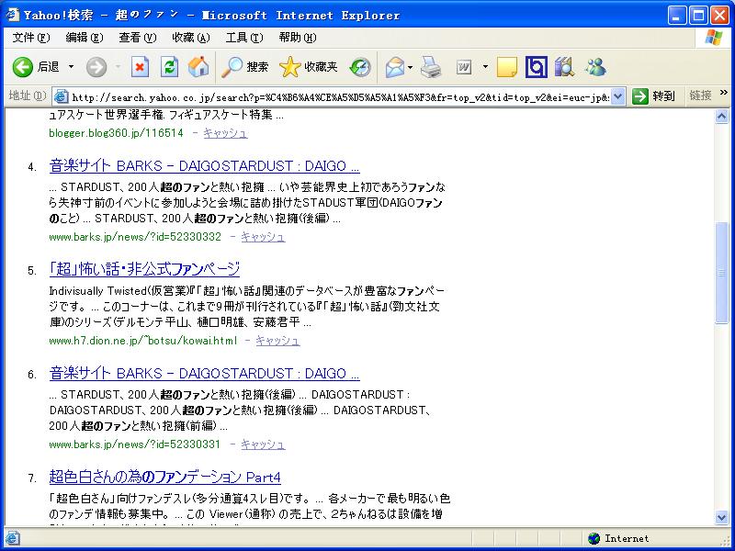
Task: Click the Back arrow button
Action: pos(22,67)
